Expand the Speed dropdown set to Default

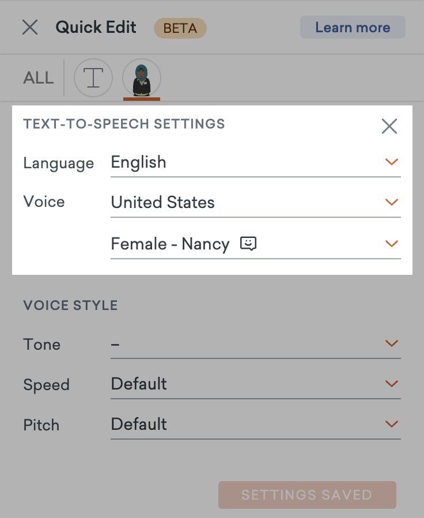256,384
